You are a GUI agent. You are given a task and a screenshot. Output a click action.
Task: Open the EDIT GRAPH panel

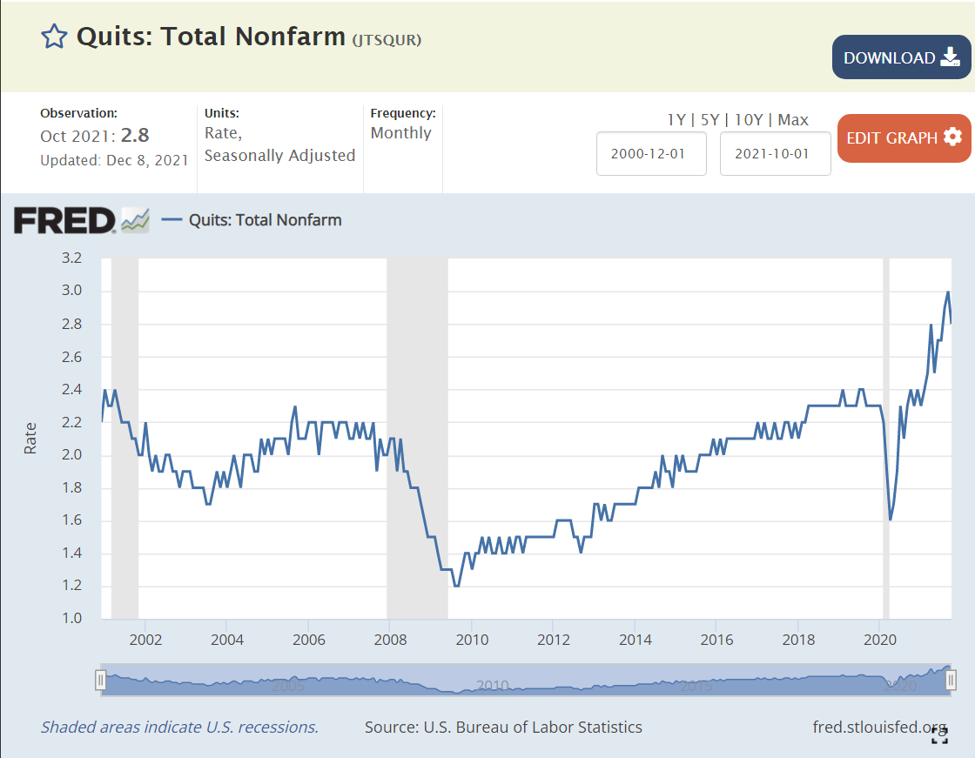904,138
